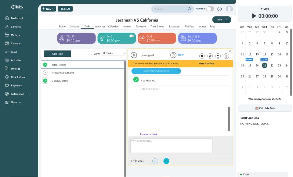Click the Thiby AI button
This screenshot has height=177, width=293.
click(x=65, y=9)
